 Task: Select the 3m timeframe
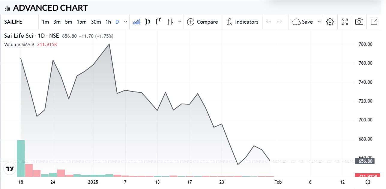click(57, 22)
